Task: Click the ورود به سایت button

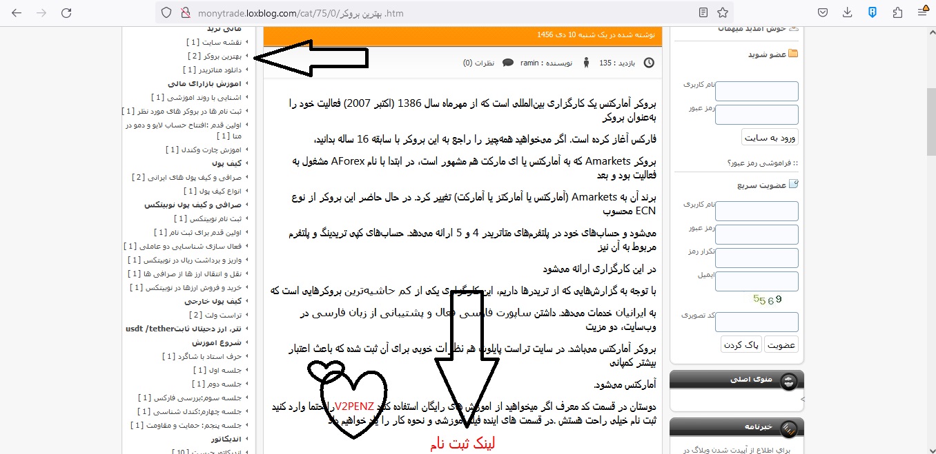Action: pos(770,137)
